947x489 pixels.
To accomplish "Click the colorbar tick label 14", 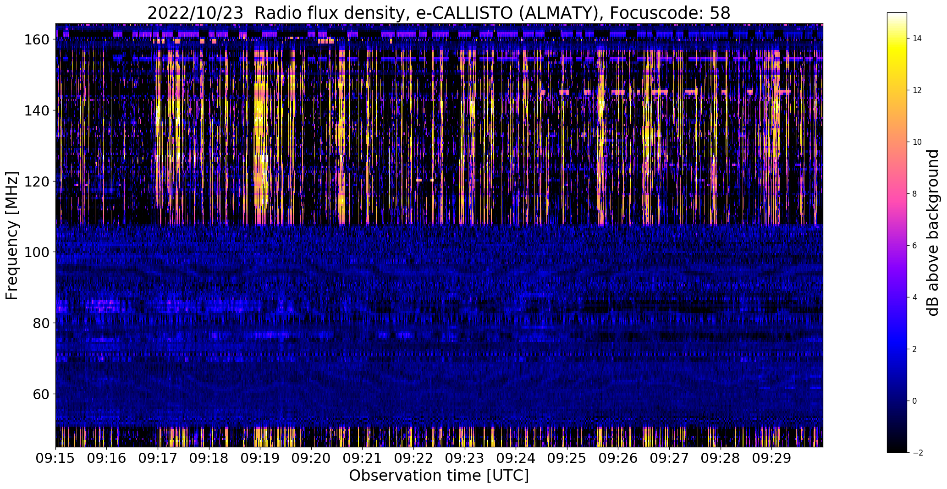I will tap(917, 38).
